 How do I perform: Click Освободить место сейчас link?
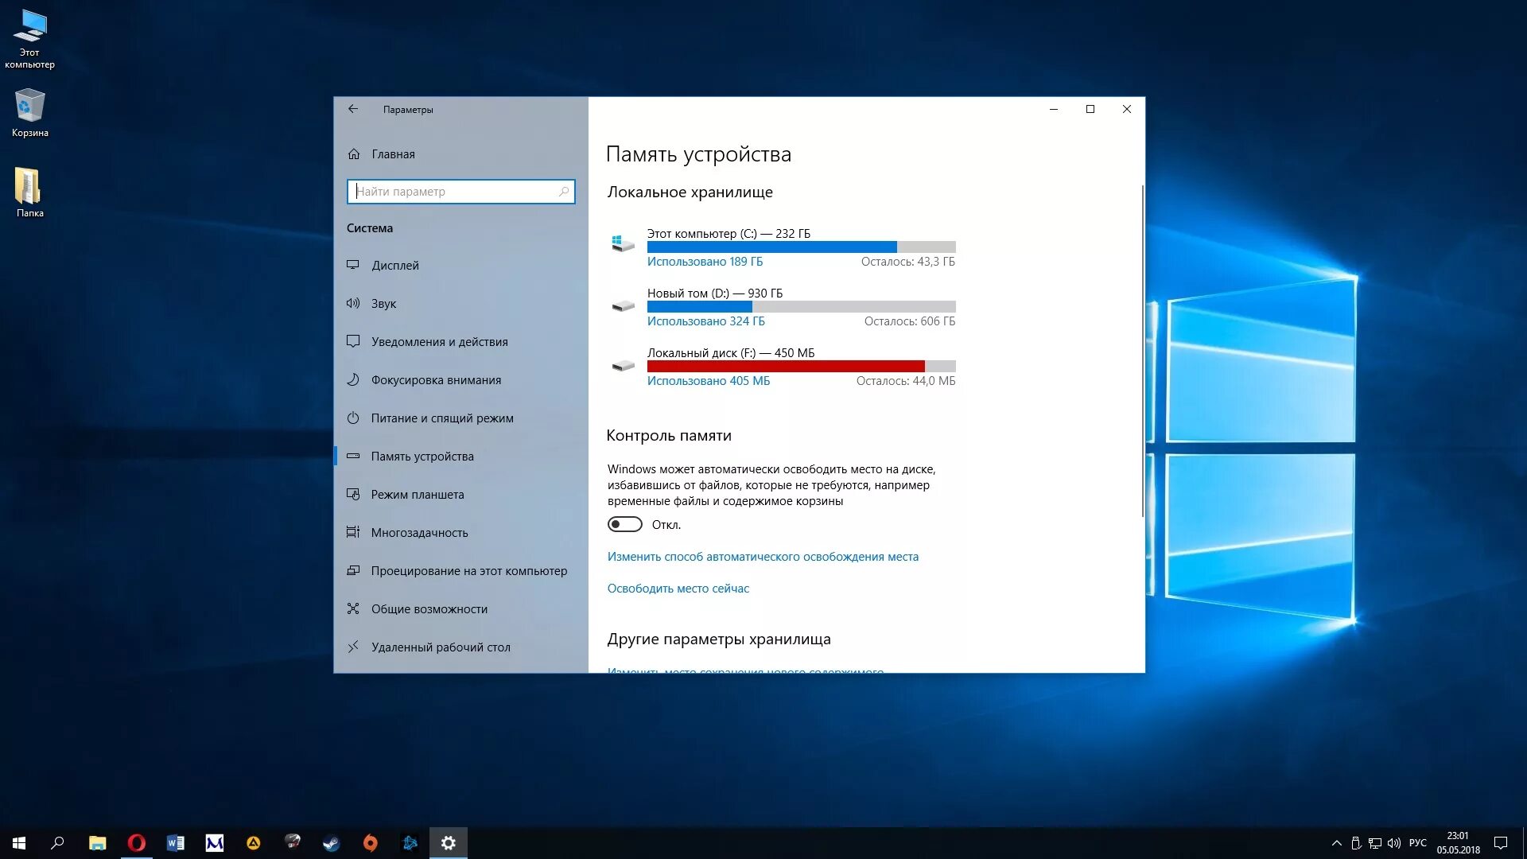(678, 589)
